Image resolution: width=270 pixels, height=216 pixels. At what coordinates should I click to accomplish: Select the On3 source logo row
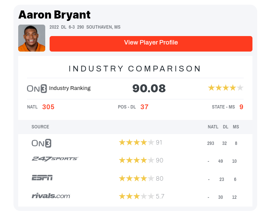point(42,143)
